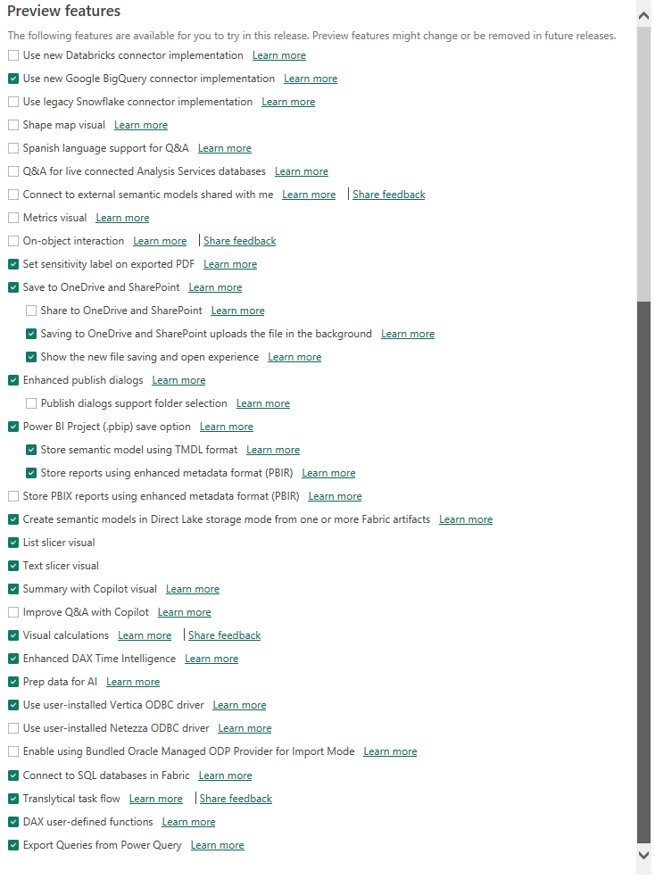Screen dimensions: 655x879
Task: Uncheck Set sensitivity label on exported PDF
Action: pyautogui.click(x=13, y=265)
